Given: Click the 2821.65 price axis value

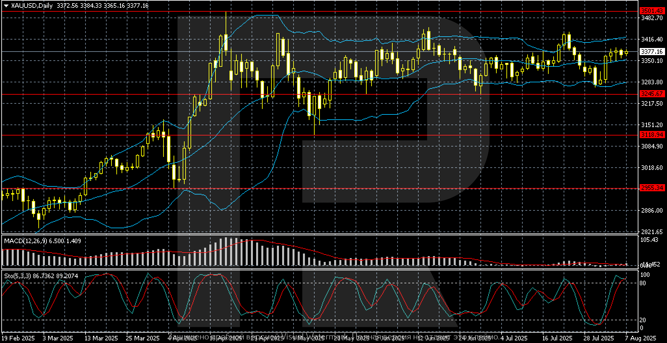Looking at the screenshot, I should click(x=652, y=232).
